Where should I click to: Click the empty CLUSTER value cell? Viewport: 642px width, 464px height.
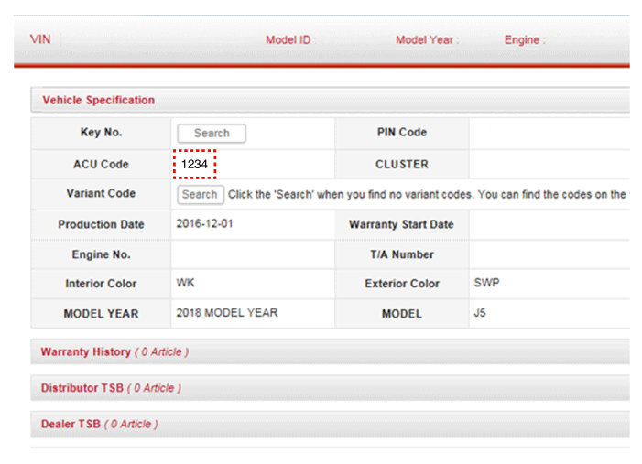[550, 165]
